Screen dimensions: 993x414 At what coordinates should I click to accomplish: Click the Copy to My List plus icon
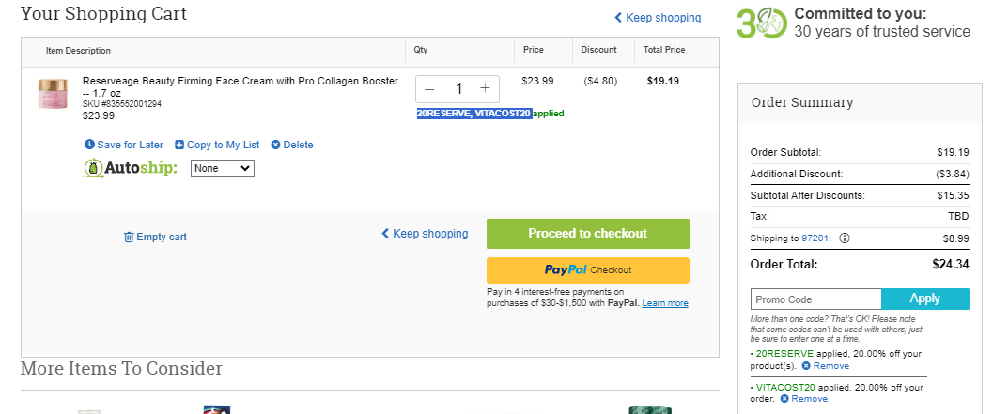[x=179, y=145]
